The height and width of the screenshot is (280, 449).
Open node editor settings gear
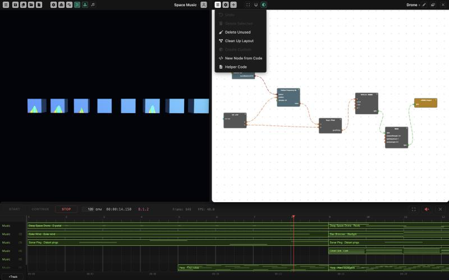pos(226,5)
